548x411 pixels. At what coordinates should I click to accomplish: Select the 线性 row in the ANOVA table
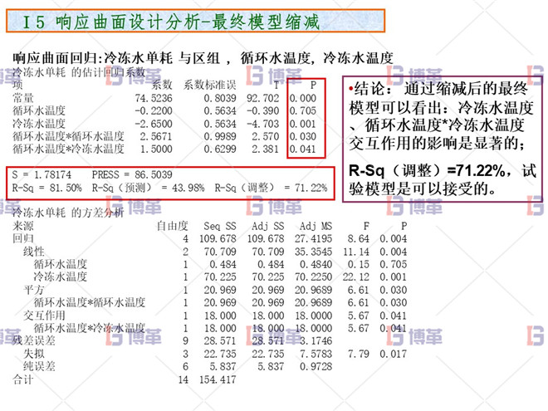pos(34,251)
